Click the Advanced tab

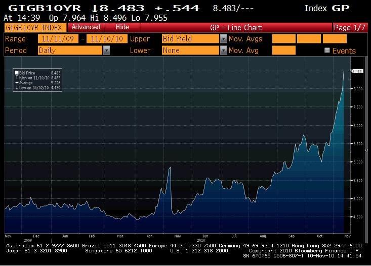[86, 27]
